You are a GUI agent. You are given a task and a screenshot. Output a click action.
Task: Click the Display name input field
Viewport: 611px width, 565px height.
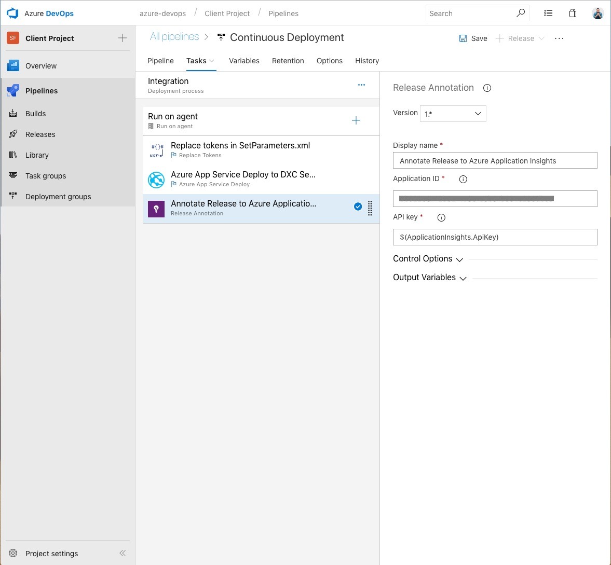495,161
